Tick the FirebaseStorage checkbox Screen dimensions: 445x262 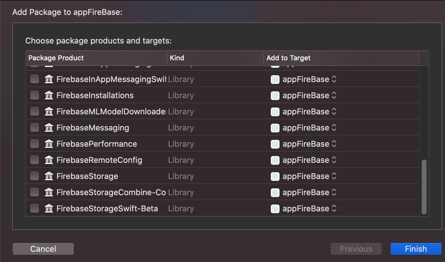pos(34,176)
